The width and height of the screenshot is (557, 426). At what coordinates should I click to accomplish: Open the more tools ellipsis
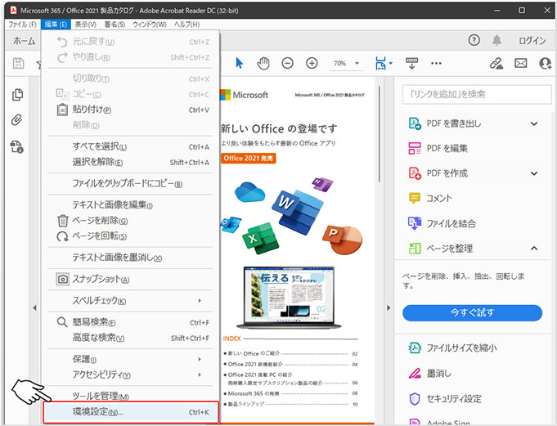click(436, 63)
